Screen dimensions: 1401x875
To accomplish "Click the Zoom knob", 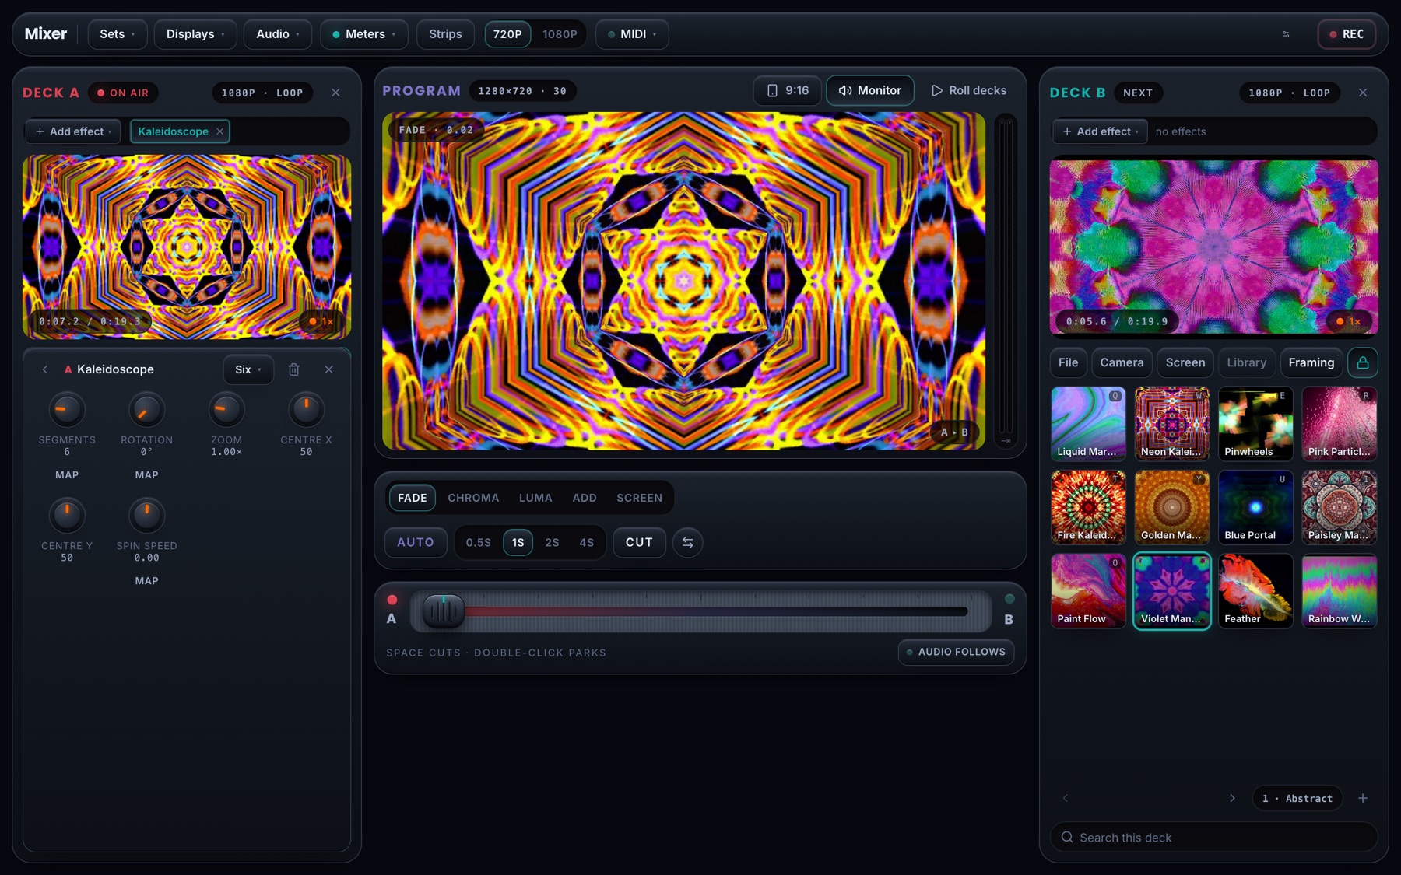I will [226, 409].
